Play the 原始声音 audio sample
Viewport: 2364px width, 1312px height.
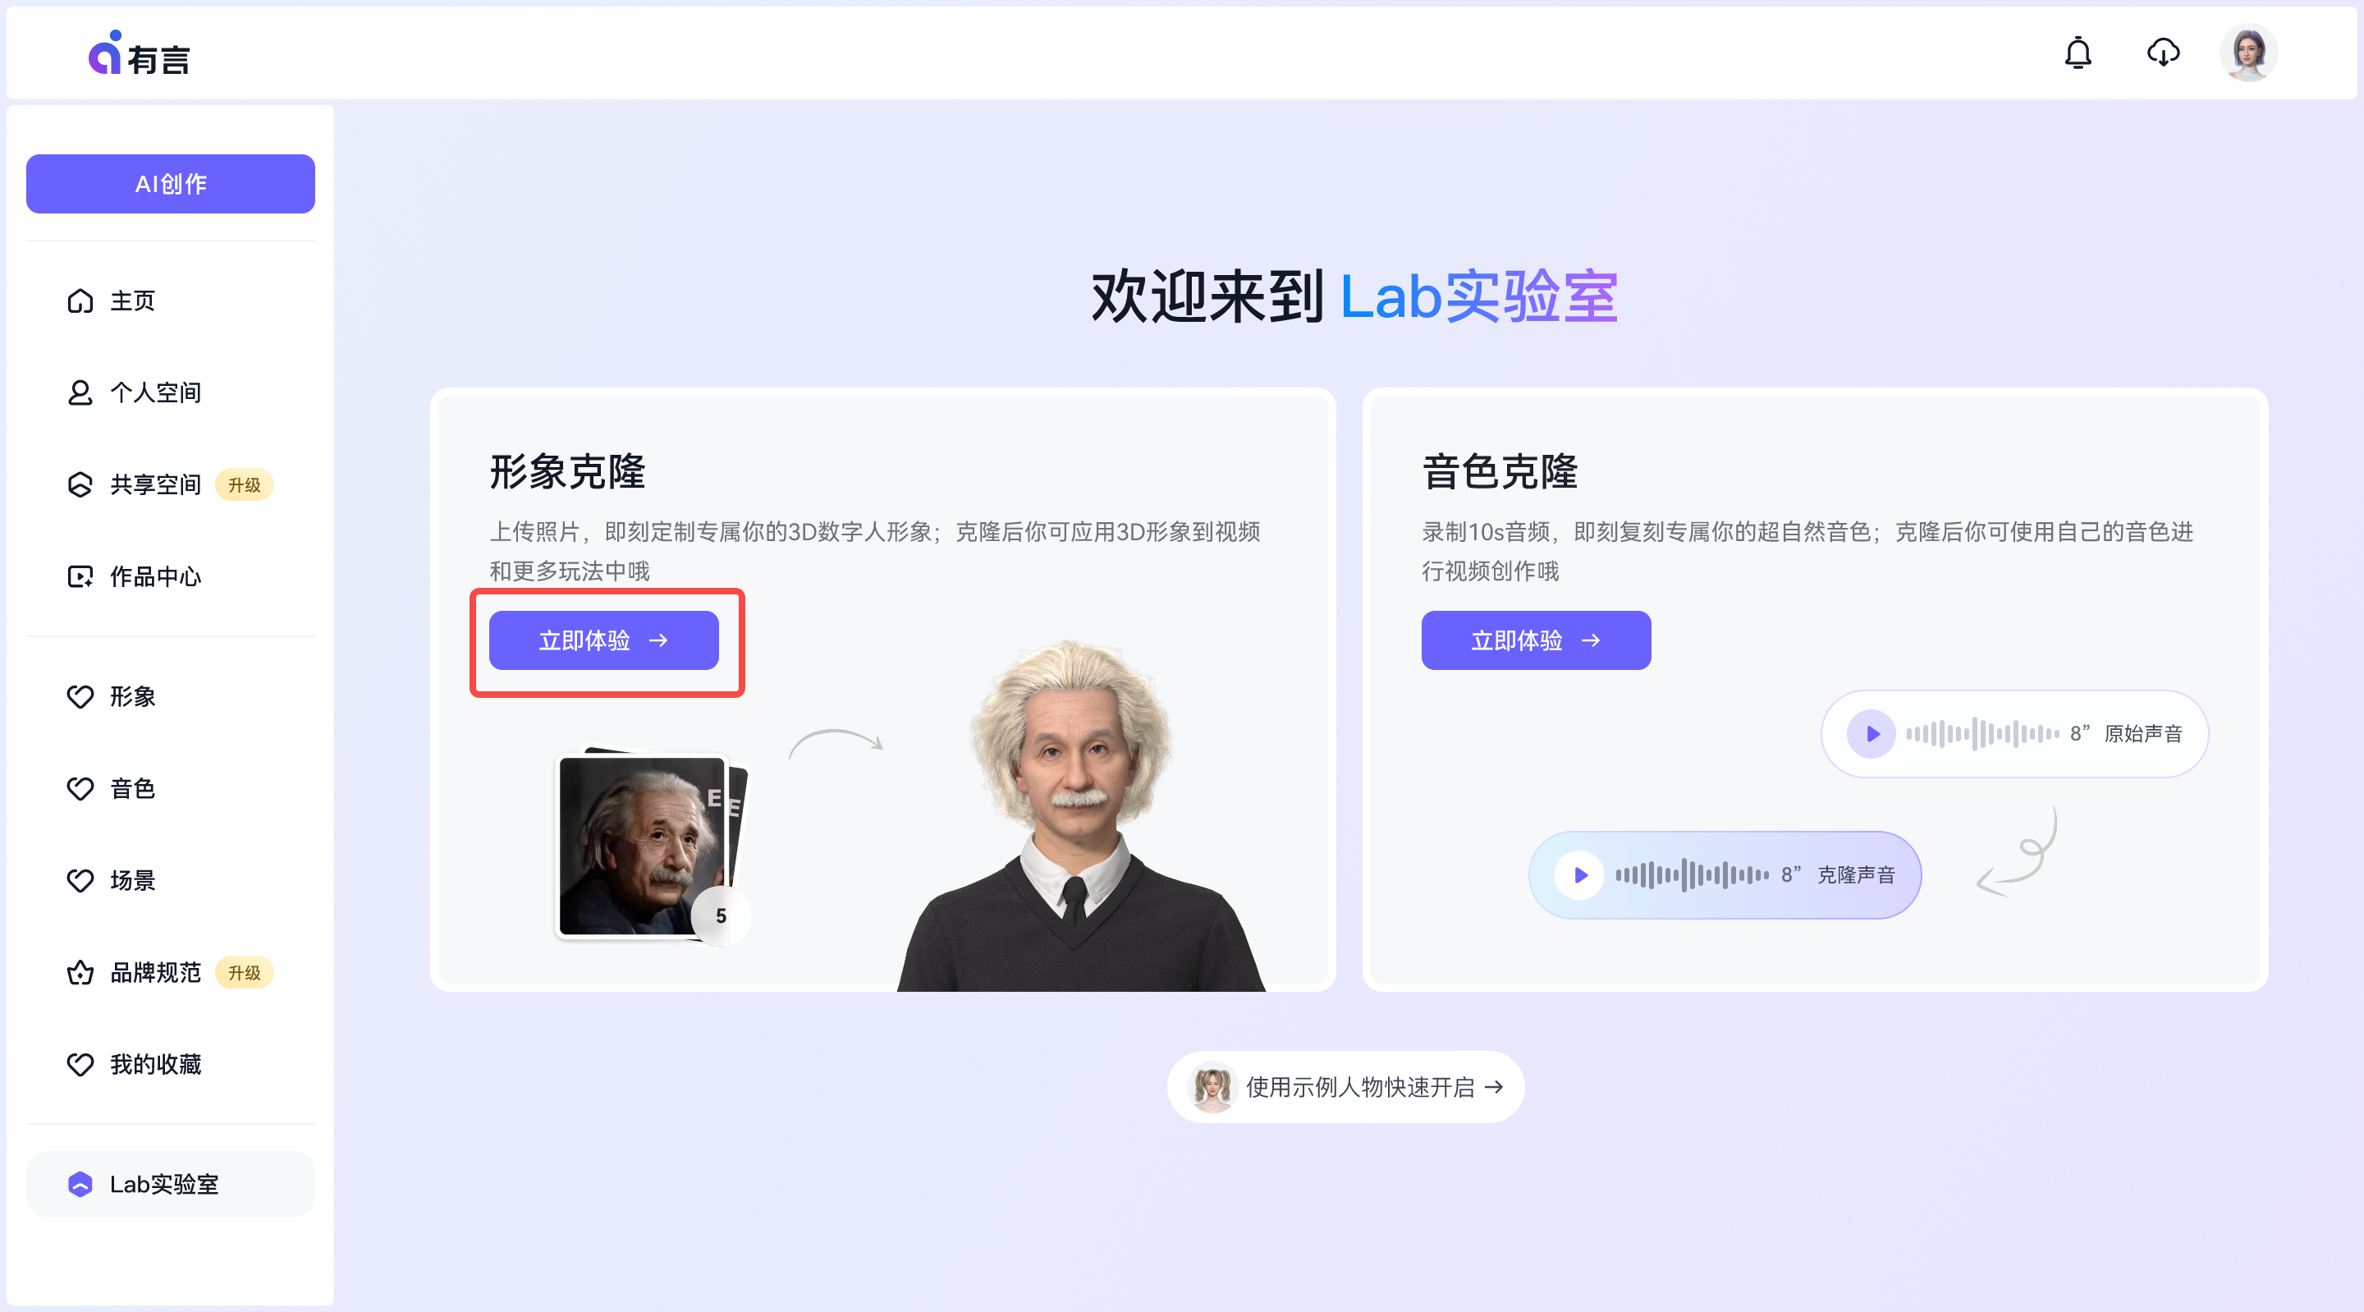click(x=1871, y=733)
